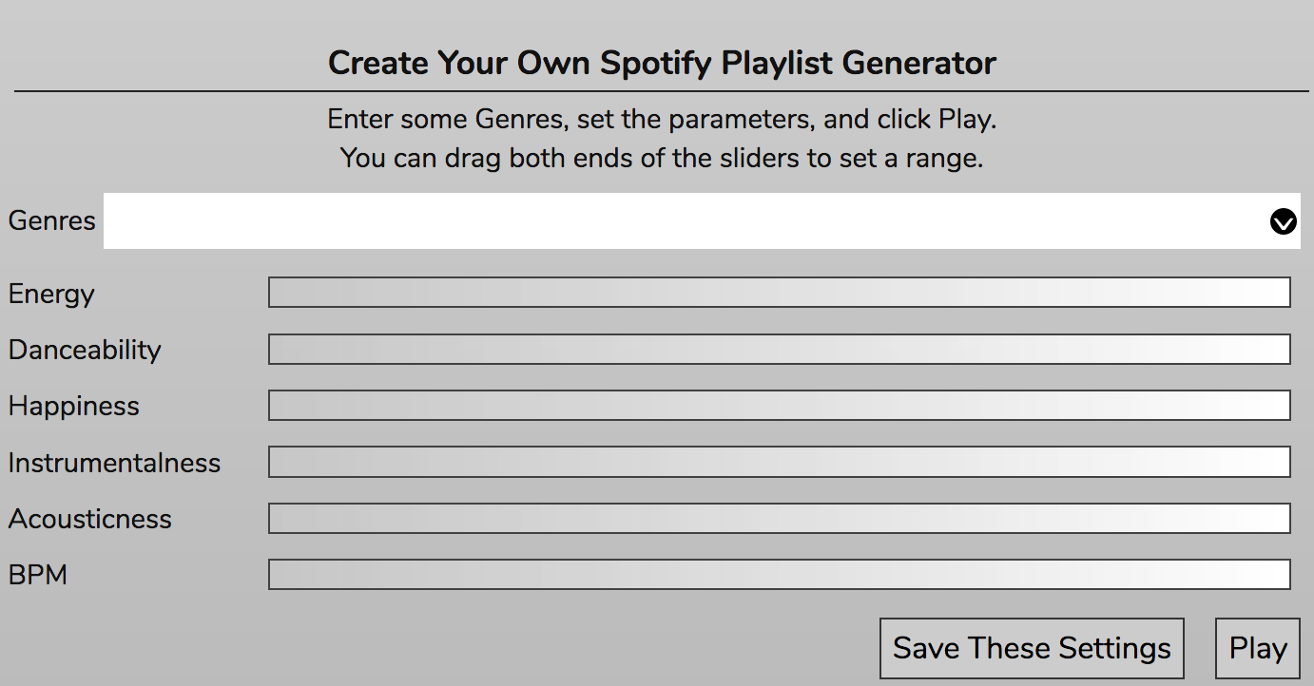This screenshot has width=1314, height=686.
Task: Click the Save These Settings button
Action: coord(1032,648)
